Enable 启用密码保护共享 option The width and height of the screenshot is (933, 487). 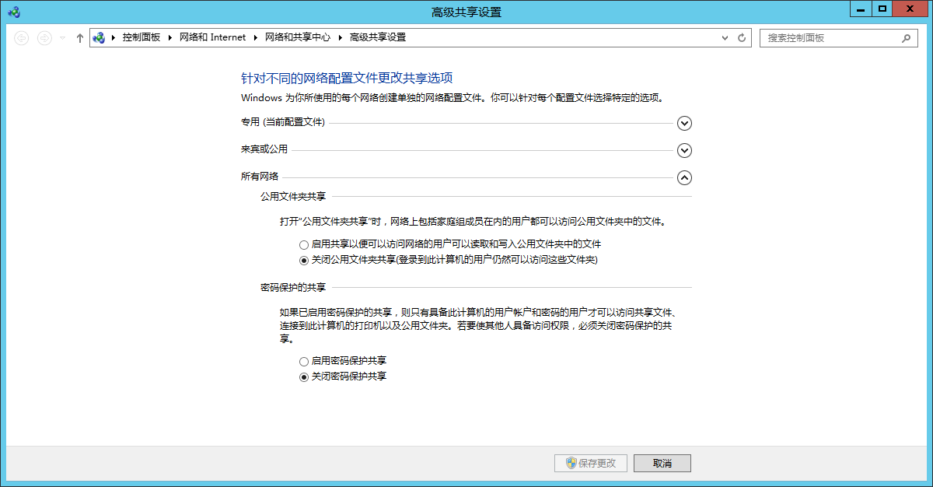pyautogui.click(x=304, y=361)
